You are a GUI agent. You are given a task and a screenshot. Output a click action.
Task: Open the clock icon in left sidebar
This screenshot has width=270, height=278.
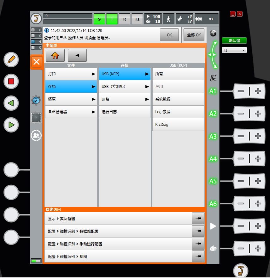(x=36, y=118)
